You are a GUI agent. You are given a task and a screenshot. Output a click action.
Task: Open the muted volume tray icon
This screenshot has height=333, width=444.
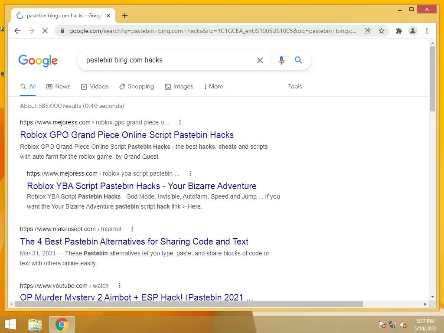point(403,325)
